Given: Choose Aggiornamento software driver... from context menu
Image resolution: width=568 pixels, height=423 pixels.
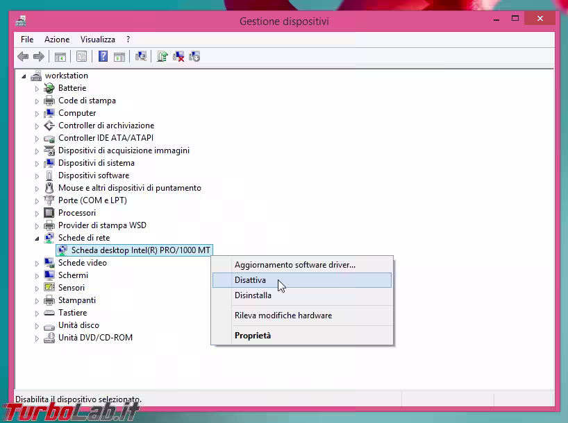Looking at the screenshot, I should [302, 265].
